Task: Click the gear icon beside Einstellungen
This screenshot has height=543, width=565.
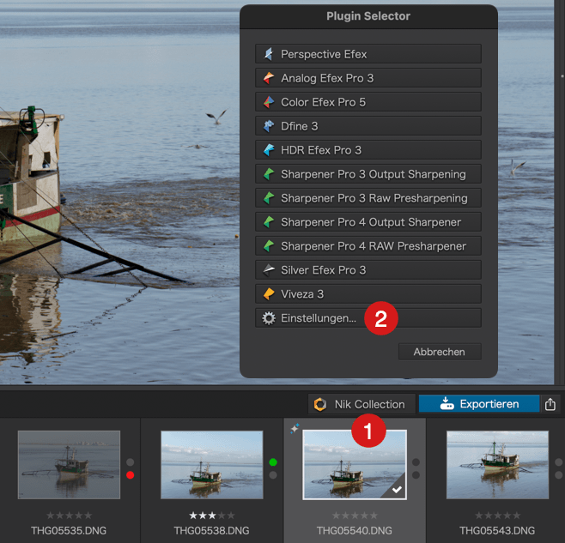Action: [269, 318]
